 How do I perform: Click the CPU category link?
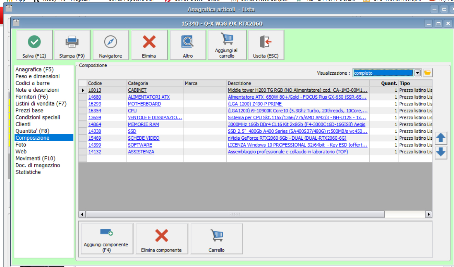(x=132, y=111)
